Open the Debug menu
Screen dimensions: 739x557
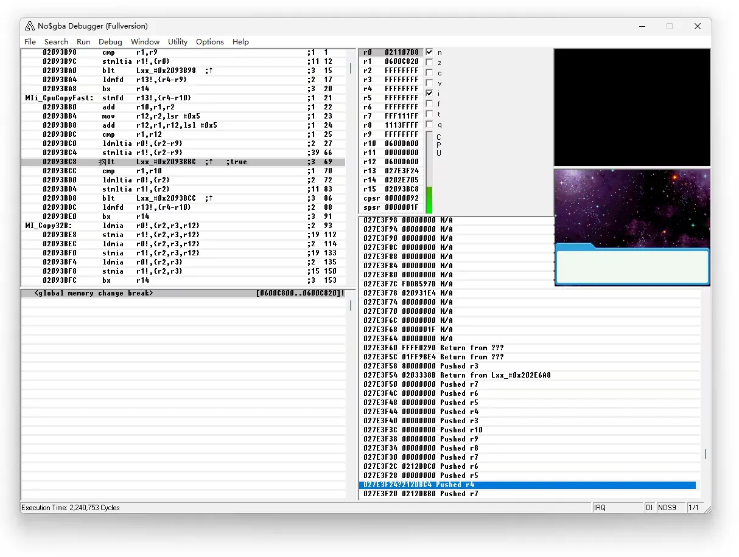coord(110,42)
